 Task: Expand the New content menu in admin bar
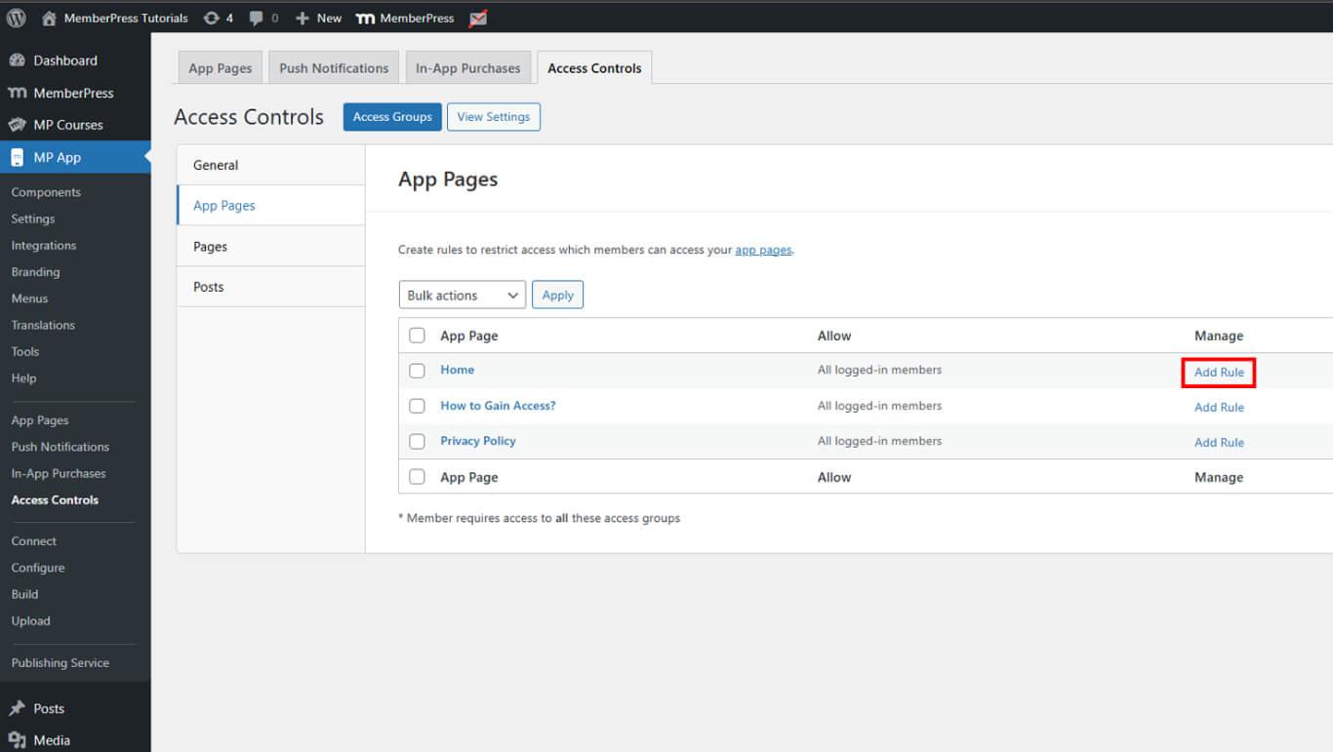tap(319, 19)
